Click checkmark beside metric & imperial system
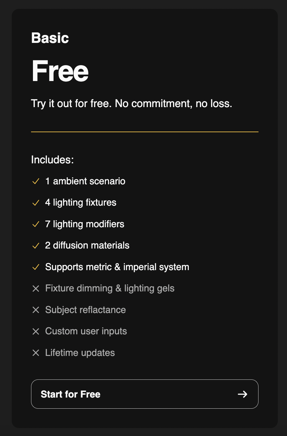 point(36,267)
